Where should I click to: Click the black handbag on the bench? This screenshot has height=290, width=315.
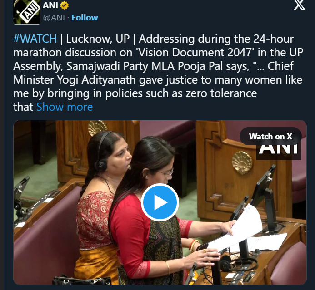(x=81, y=280)
